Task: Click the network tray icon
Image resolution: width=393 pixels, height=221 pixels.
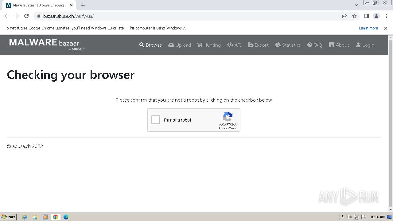Action: (x=356, y=217)
